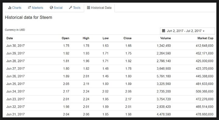Select the Historical Data tab
The width and height of the screenshot is (219, 120).
pyautogui.click(x=99, y=8)
